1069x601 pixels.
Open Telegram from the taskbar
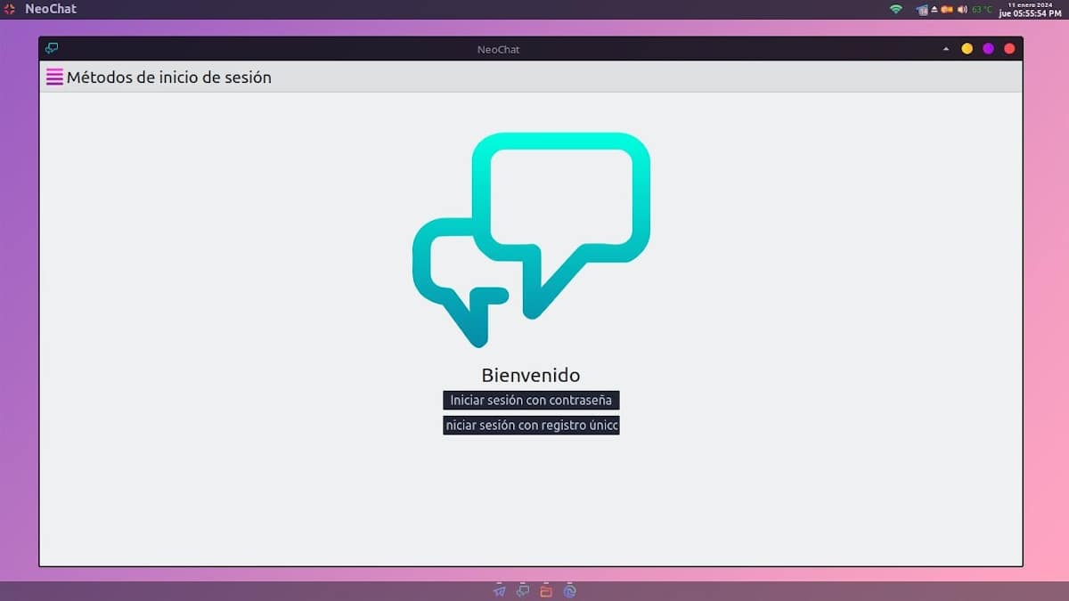[x=499, y=590]
